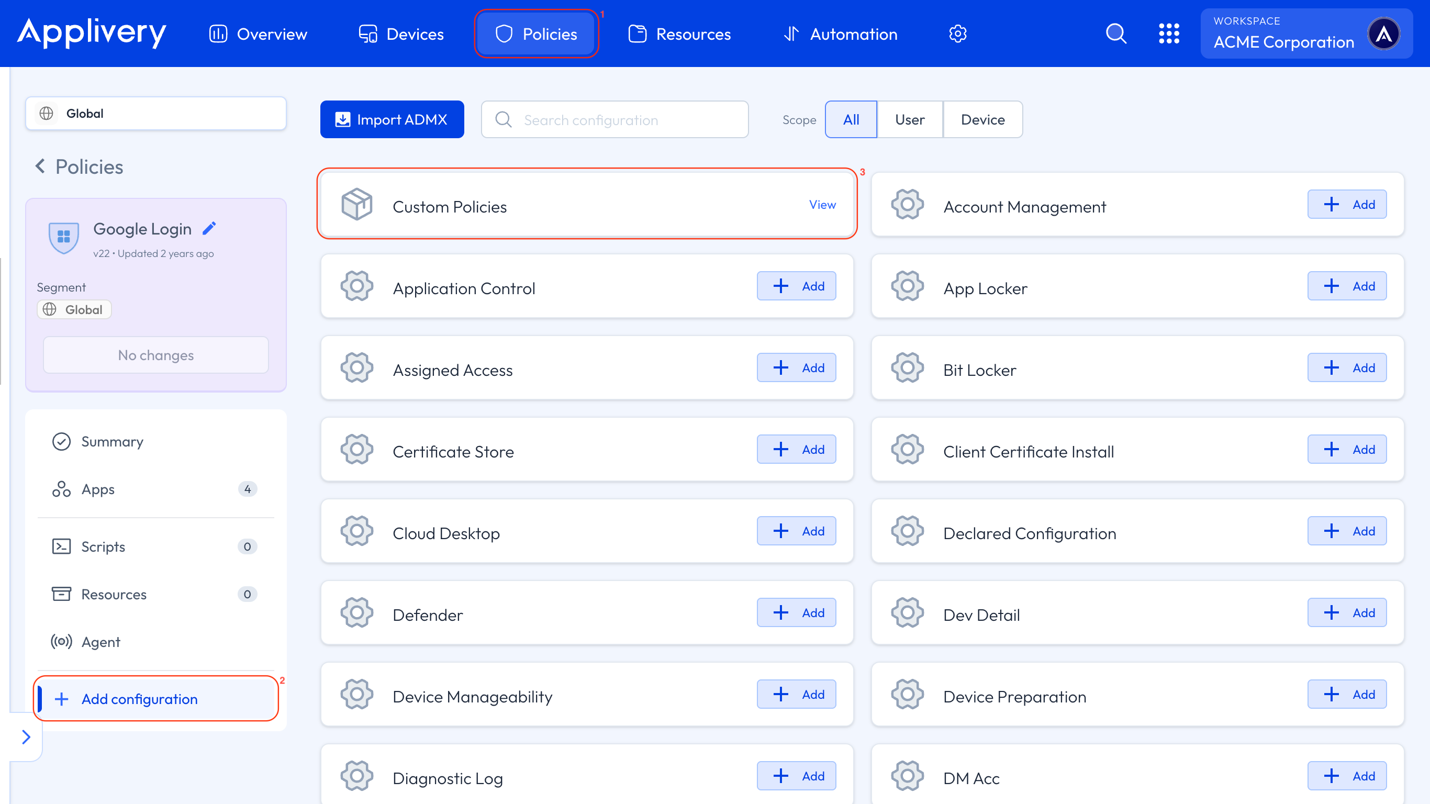Go back using the Policies chevron

(40, 166)
